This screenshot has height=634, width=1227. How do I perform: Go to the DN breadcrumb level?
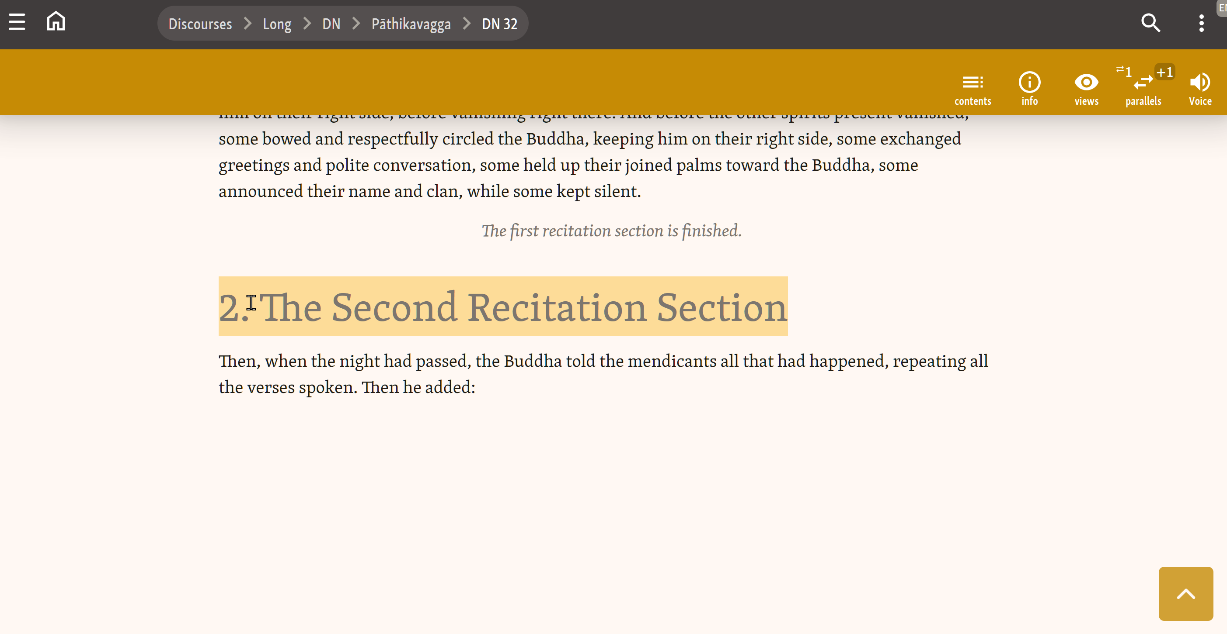tap(331, 24)
